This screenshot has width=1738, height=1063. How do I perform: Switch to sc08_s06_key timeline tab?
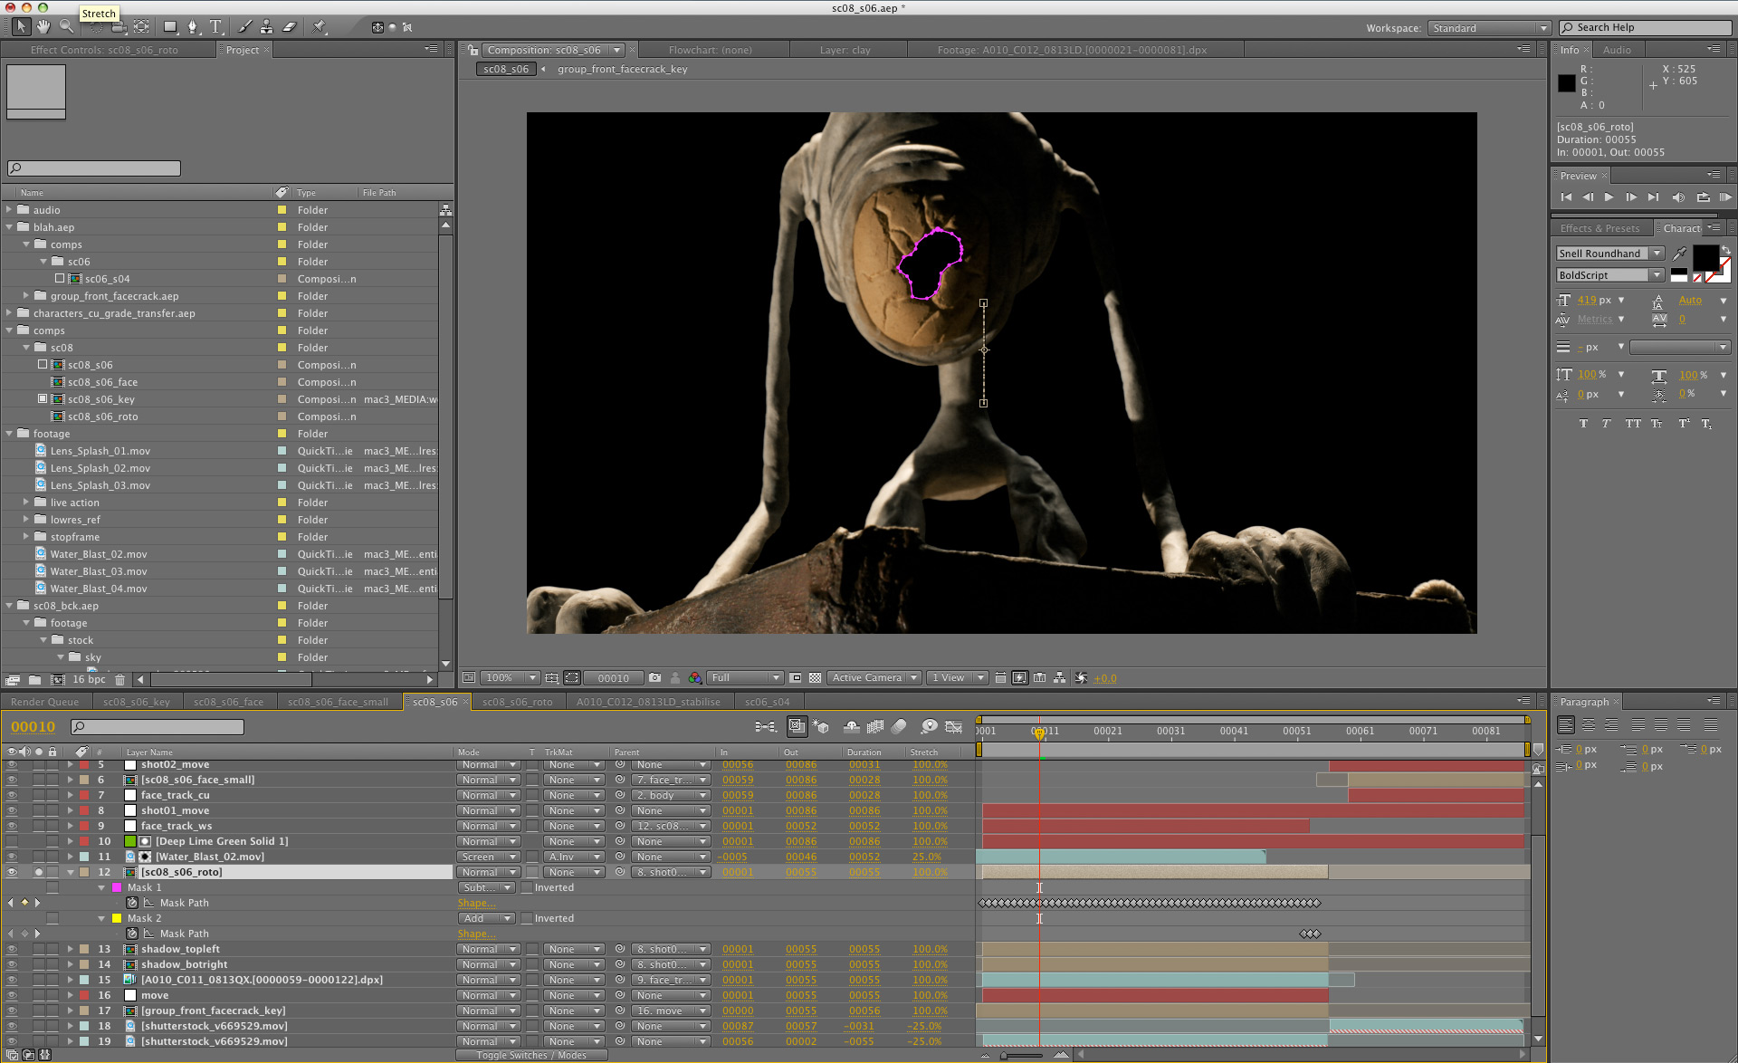[x=136, y=702]
